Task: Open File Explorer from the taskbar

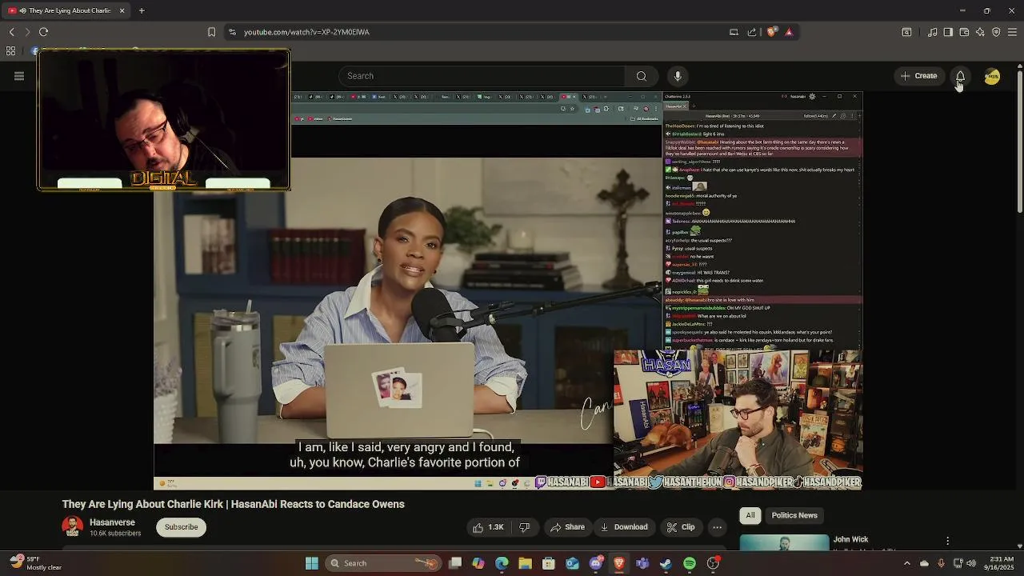Action: coord(525,563)
